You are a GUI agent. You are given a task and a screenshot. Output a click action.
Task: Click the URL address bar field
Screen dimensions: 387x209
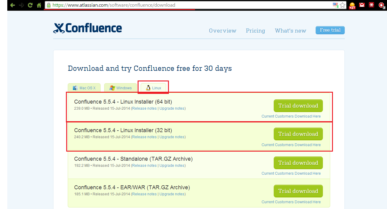188,5
